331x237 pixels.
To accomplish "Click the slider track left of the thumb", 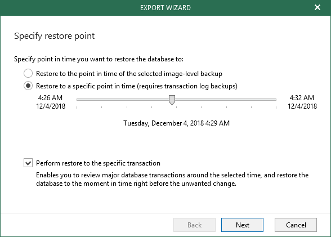I will [x=123, y=100].
